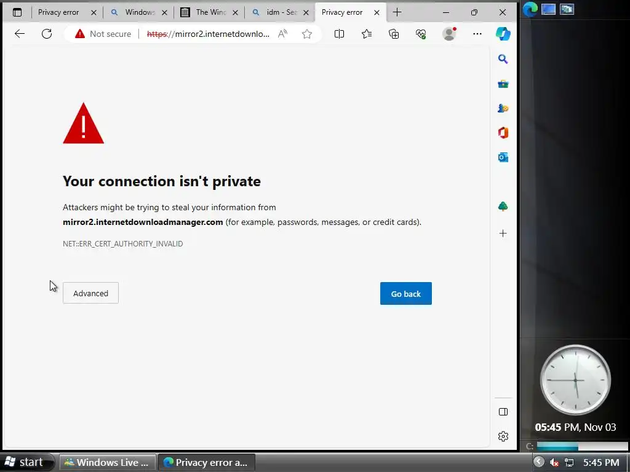Switch to the Windows search tab

coord(140,12)
